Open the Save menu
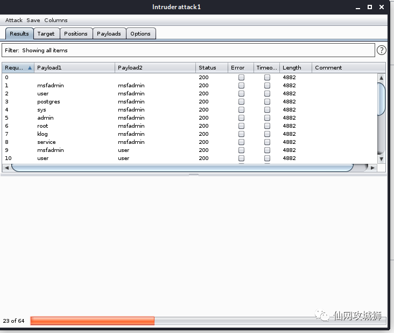 pos(33,20)
